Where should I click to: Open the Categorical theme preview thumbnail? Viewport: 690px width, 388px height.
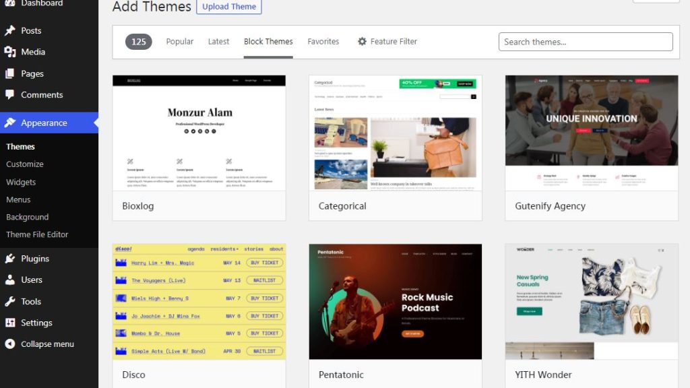pos(395,133)
